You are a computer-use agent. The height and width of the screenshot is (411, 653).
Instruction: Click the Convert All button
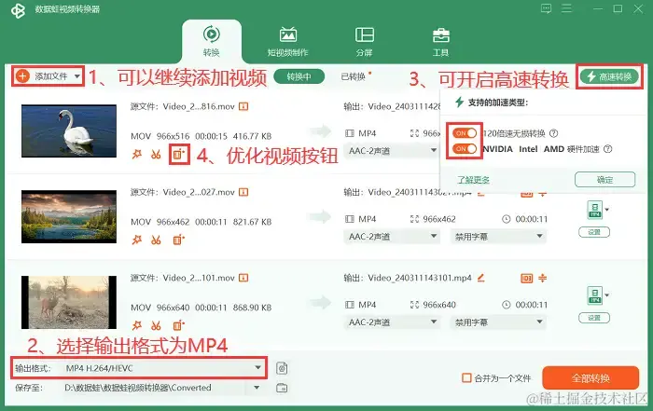[x=590, y=377]
